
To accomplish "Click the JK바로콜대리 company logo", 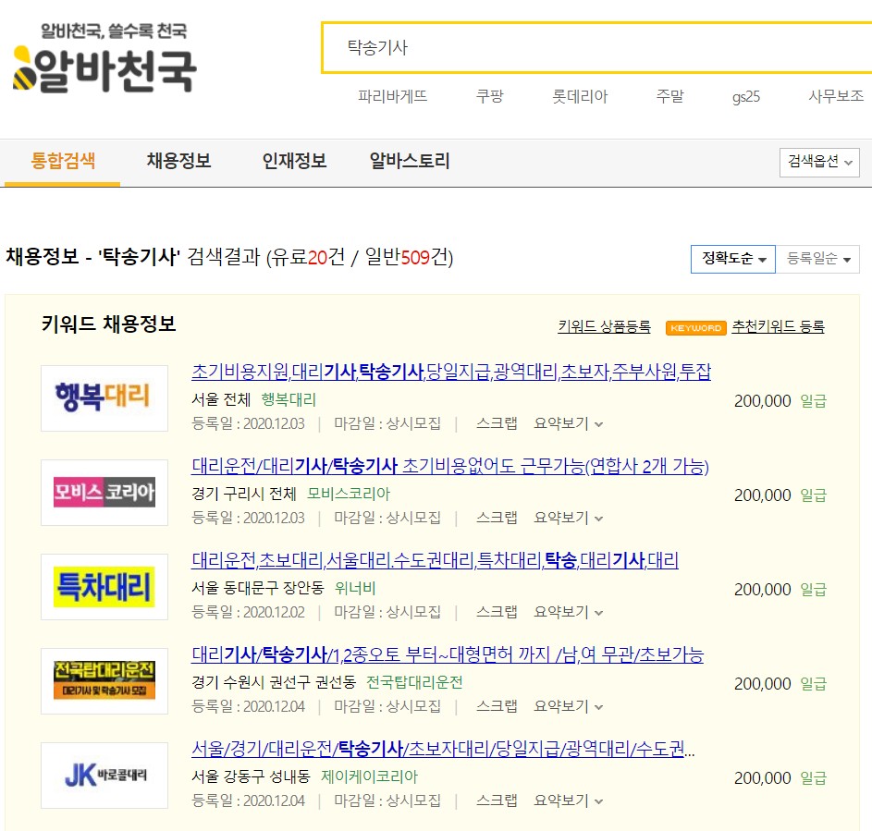I will [x=104, y=776].
